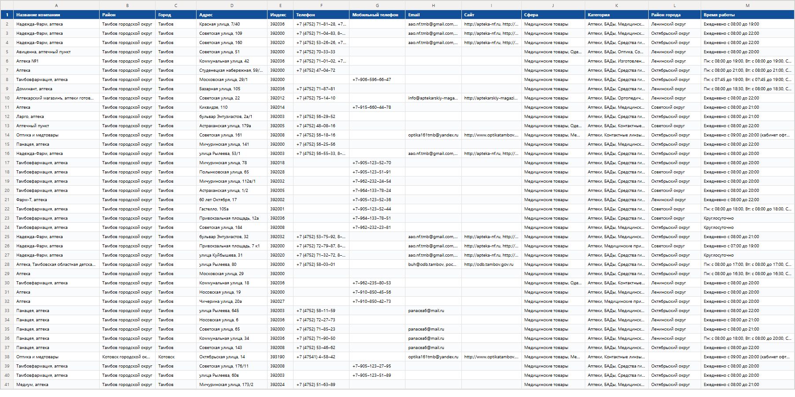Click email cell starting 'buh@odb.tambov'
The height and width of the screenshot is (397, 795).
click(x=433, y=265)
